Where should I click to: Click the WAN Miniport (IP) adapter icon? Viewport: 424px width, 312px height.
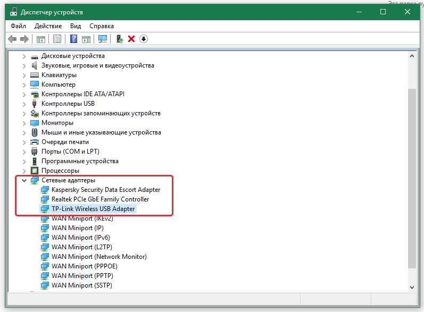(45, 228)
